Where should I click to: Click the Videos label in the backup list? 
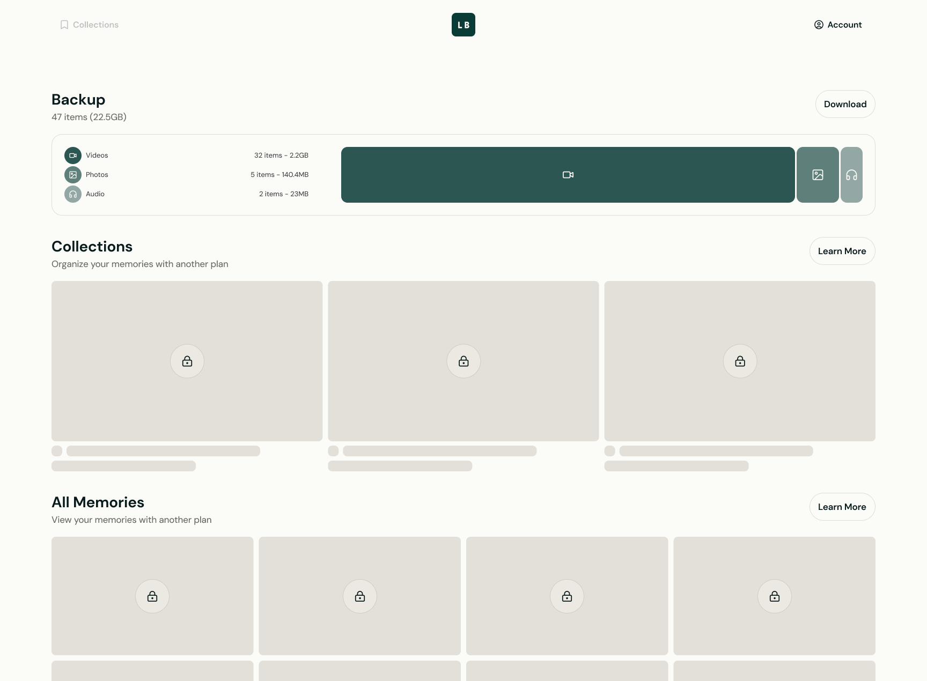coord(97,156)
